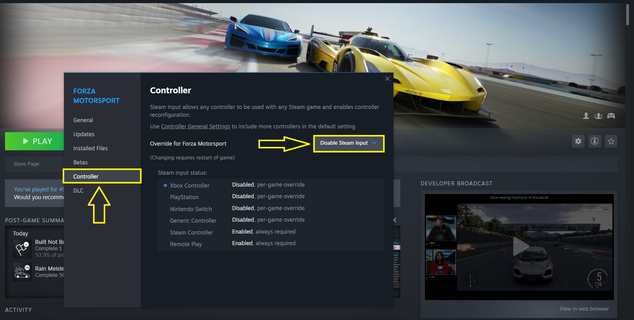Follow the Controller General Settings link
Image resolution: width=634 pixels, height=320 pixels.
pyautogui.click(x=195, y=126)
